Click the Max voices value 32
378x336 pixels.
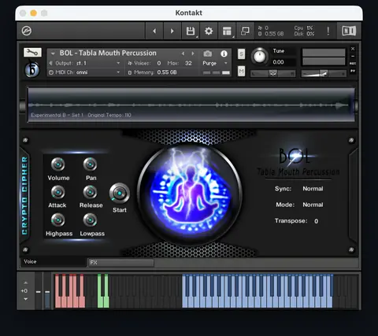click(188, 63)
